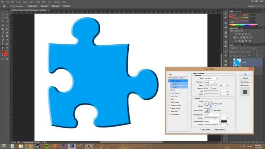This screenshot has width=265, height=149.
Task: Open the Layer menu
Action: [x=25, y=2]
